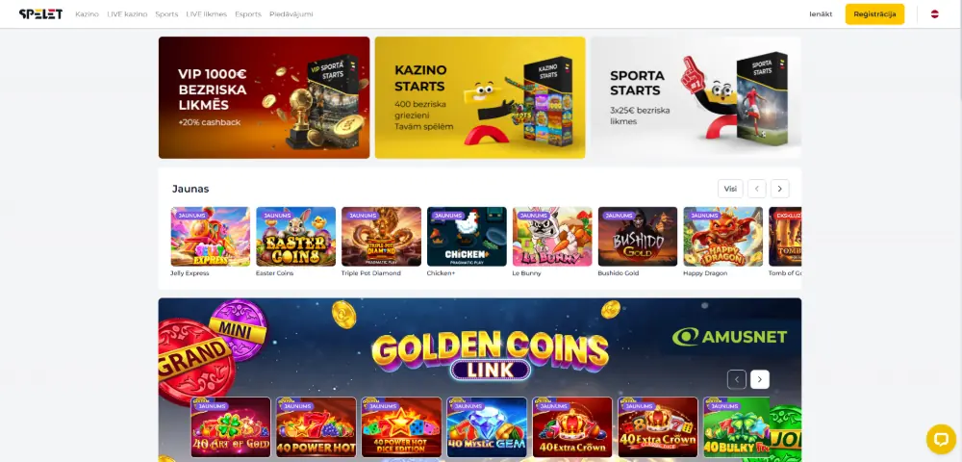Viewport: 962px width, 462px height.
Task: Advance the Golden Coins Link carousel
Action: 760,380
